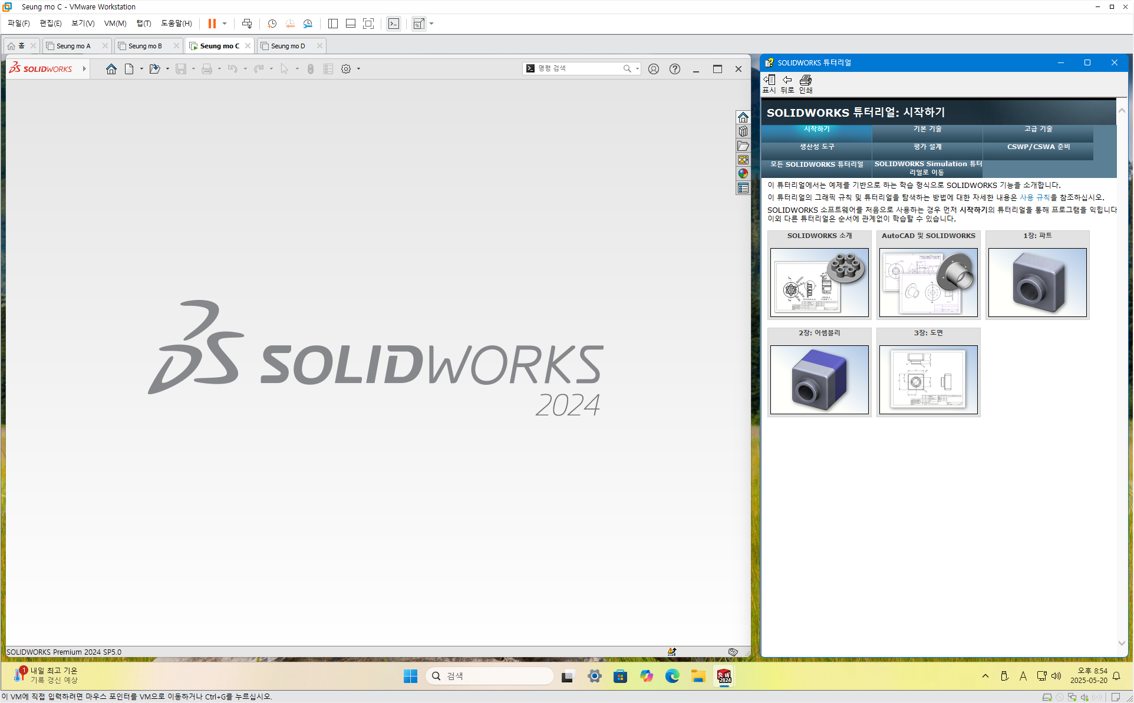The width and height of the screenshot is (1134, 703).
Task: Click the SOLIDWORKS Home toolbar icon
Action: [111, 69]
